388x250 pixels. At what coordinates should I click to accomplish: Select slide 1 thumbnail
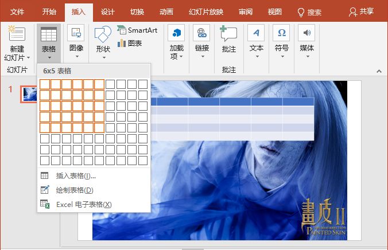[x=29, y=94]
